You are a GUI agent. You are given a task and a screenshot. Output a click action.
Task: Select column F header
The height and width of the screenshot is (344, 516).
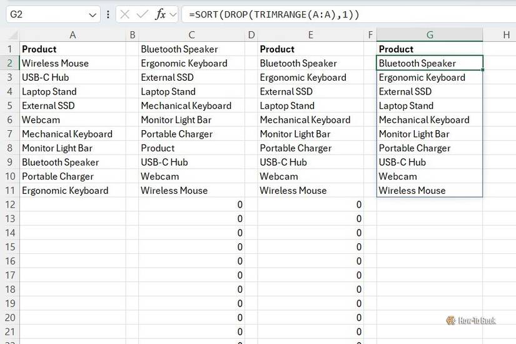(370, 35)
